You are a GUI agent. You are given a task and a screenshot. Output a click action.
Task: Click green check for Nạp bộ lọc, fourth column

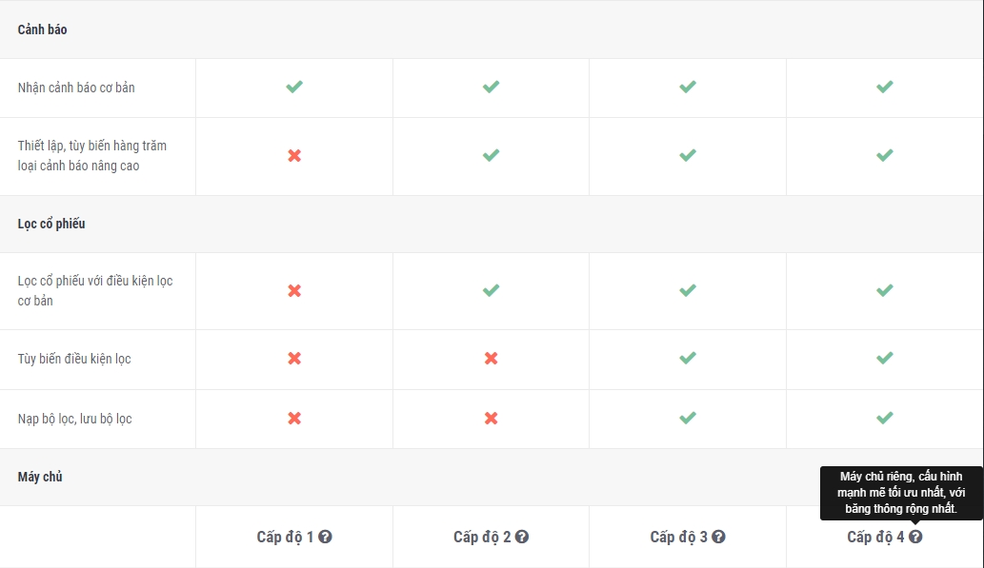coord(885,418)
